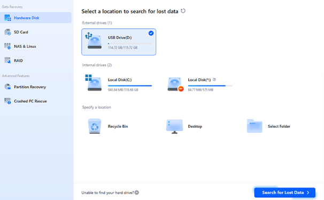Screen dimensions: 324x200
Task: Click the Local Disk(*:) usage bar
Action: coord(210,86)
